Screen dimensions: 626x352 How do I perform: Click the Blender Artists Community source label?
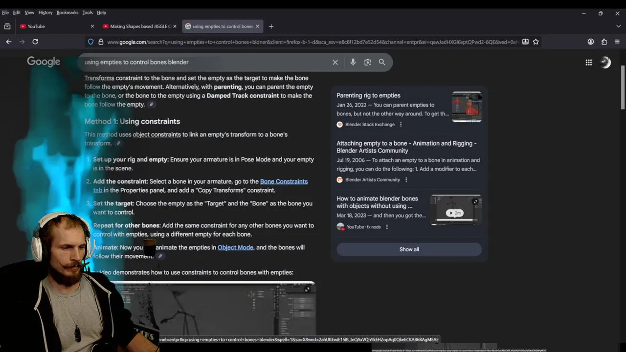[x=373, y=180]
